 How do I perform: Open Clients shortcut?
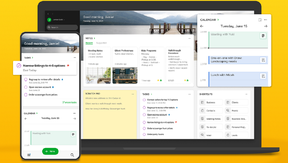(237, 102)
